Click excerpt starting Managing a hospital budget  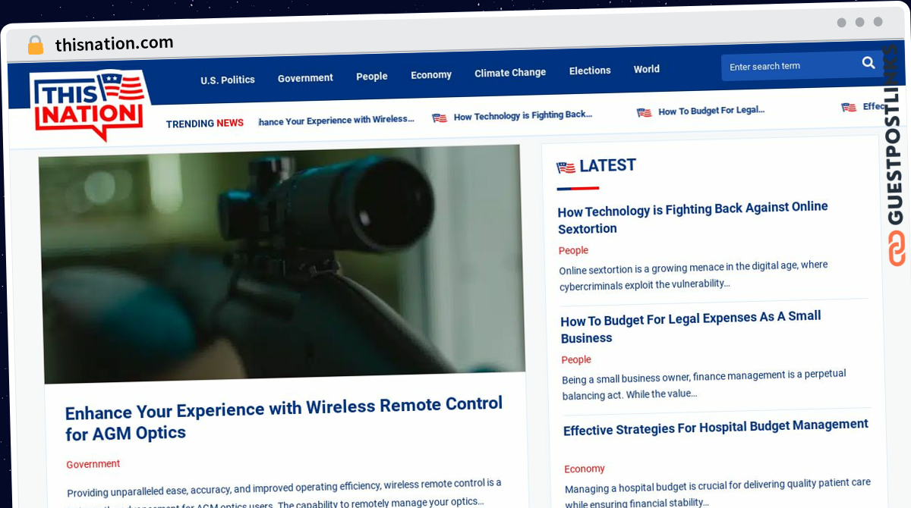tap(717, 492)
